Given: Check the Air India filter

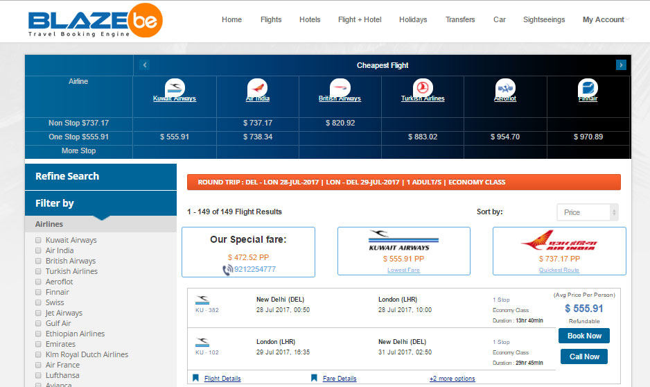Looking at the screenshot, I should point(38,250).
